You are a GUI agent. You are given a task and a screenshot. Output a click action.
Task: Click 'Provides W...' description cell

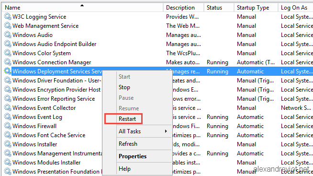[182, 17]
